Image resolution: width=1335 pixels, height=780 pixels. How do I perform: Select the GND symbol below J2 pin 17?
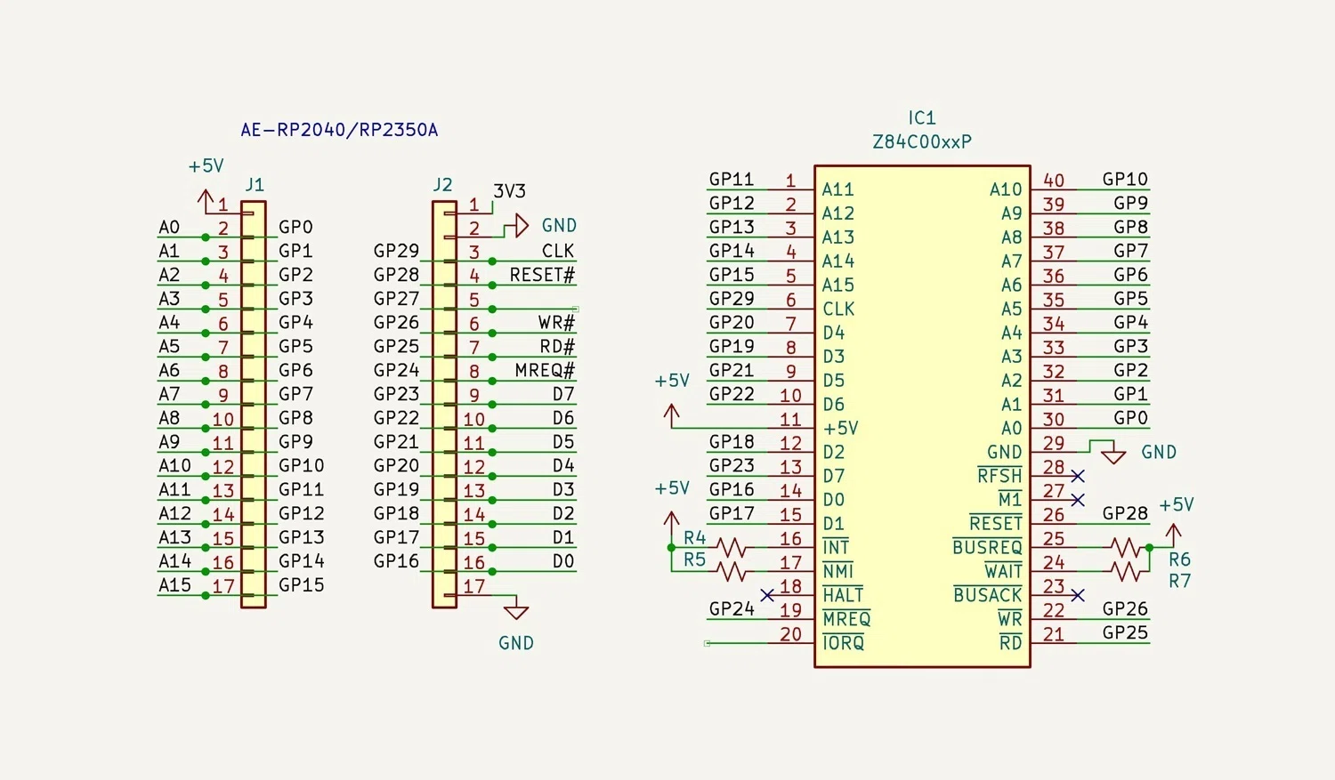pos(516,611)
